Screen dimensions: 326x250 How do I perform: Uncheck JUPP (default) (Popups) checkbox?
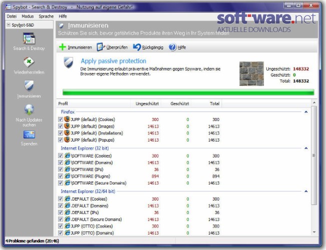tap(60, 139)
